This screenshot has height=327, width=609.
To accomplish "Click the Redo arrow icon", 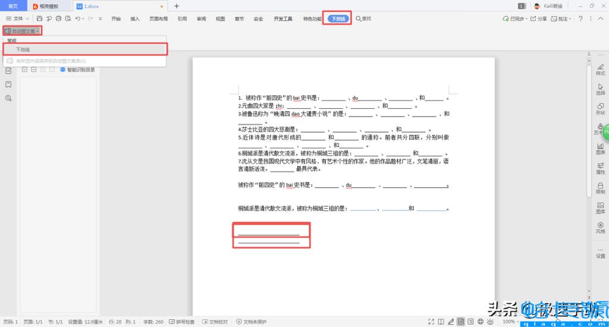I will pyautogui.click(x=90, y=18).
